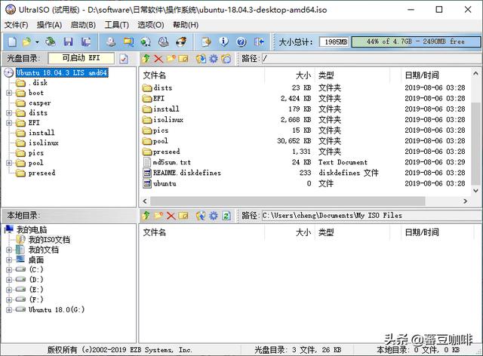Image resolution: width=483 pixels, height=356 pixels.
Task: Expand the EFI folder in disc tree
Action: pos(9,123)
